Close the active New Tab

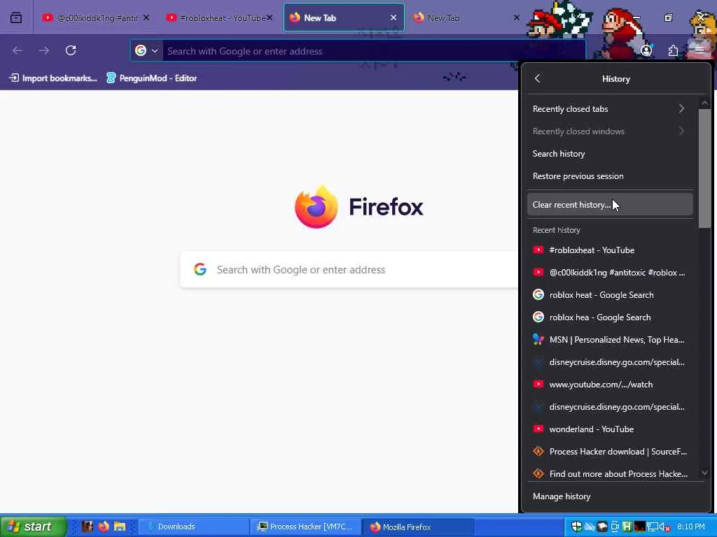[x=394, y=17]
